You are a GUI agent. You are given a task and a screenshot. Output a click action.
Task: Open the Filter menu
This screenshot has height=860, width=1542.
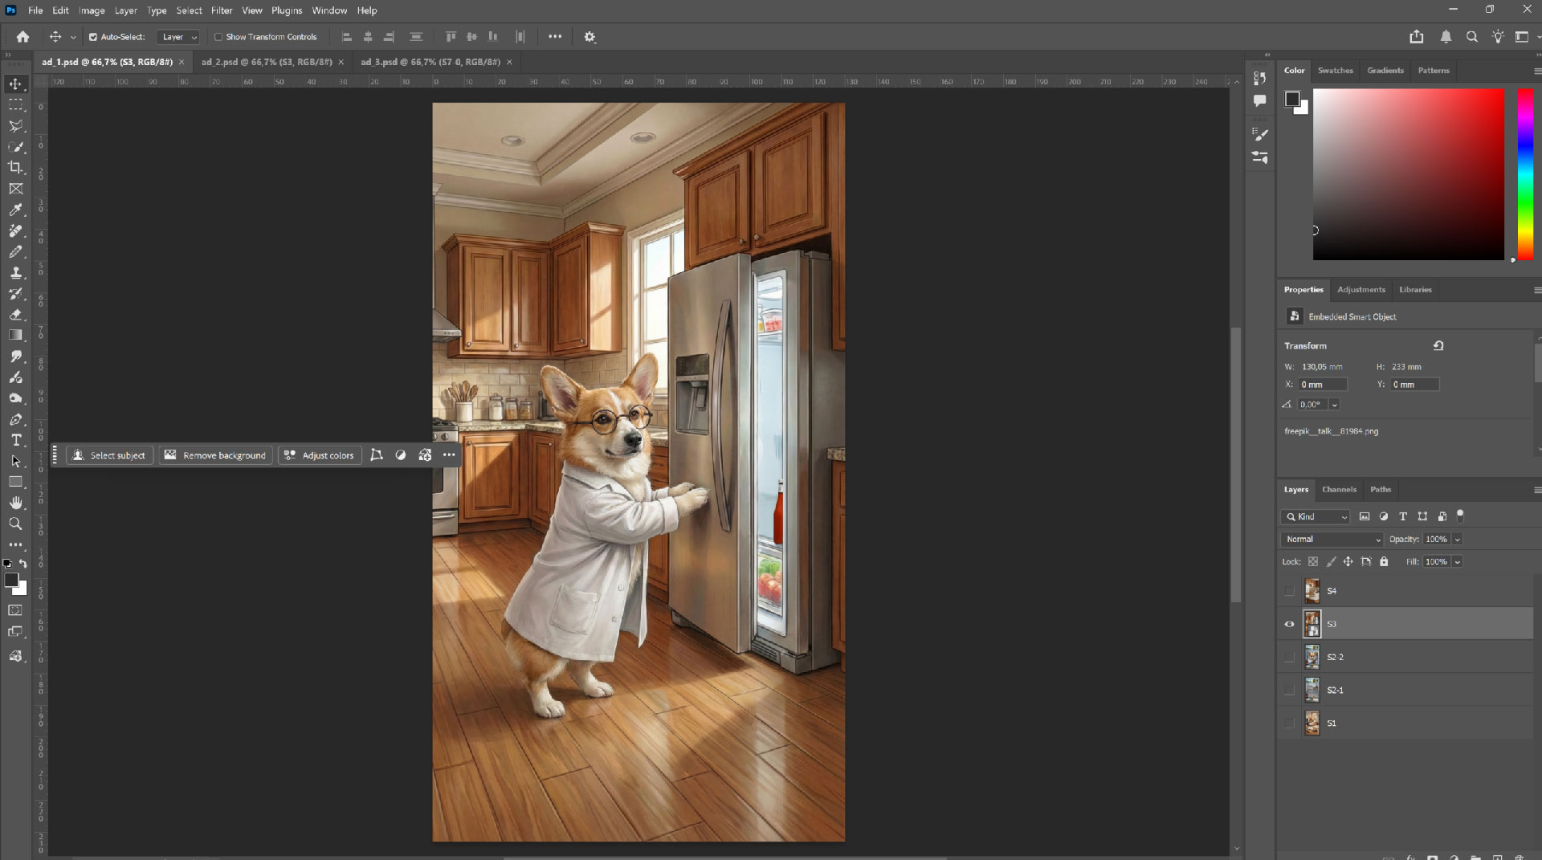[222, 10]
